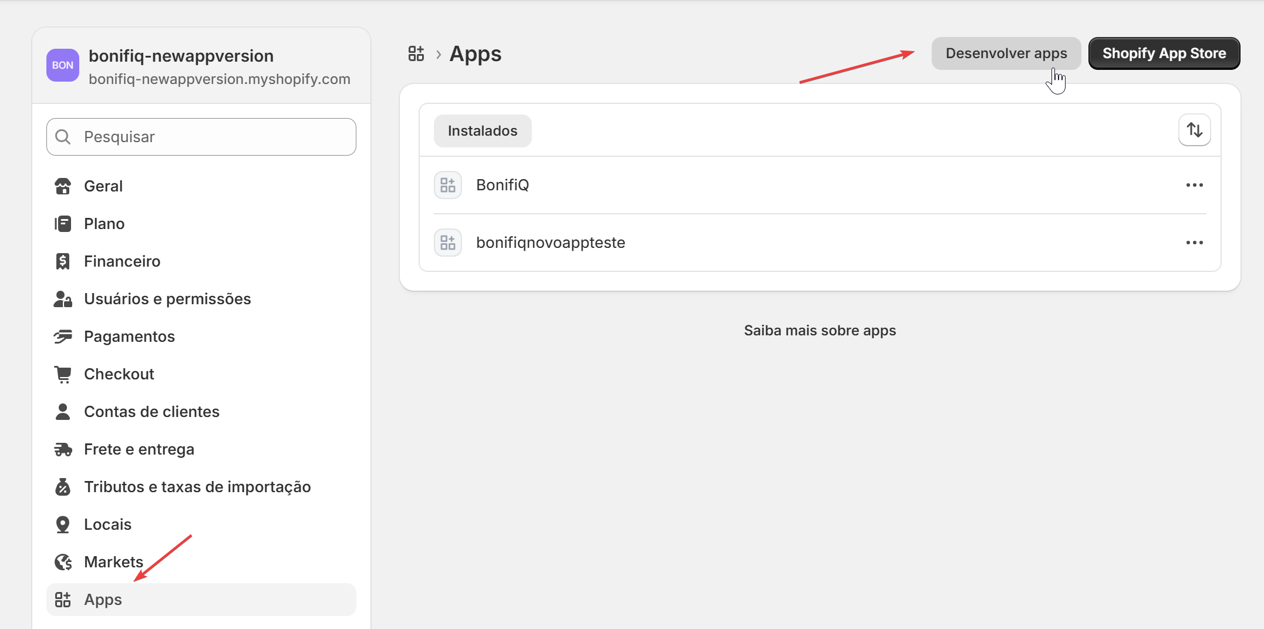
Task: Click the Plano icon in sidebar
Action: [63, 224]
